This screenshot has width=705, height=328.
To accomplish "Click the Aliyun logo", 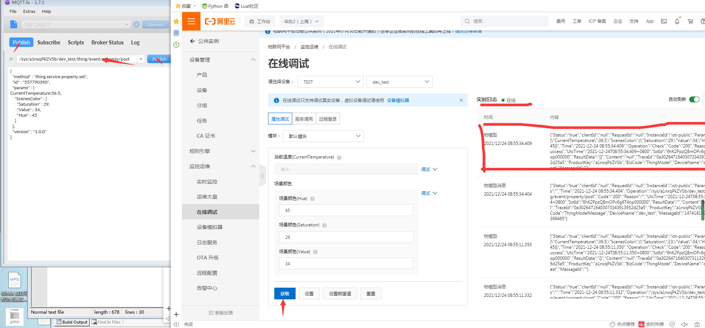I will pyautogui.click(x=220, y=21).
